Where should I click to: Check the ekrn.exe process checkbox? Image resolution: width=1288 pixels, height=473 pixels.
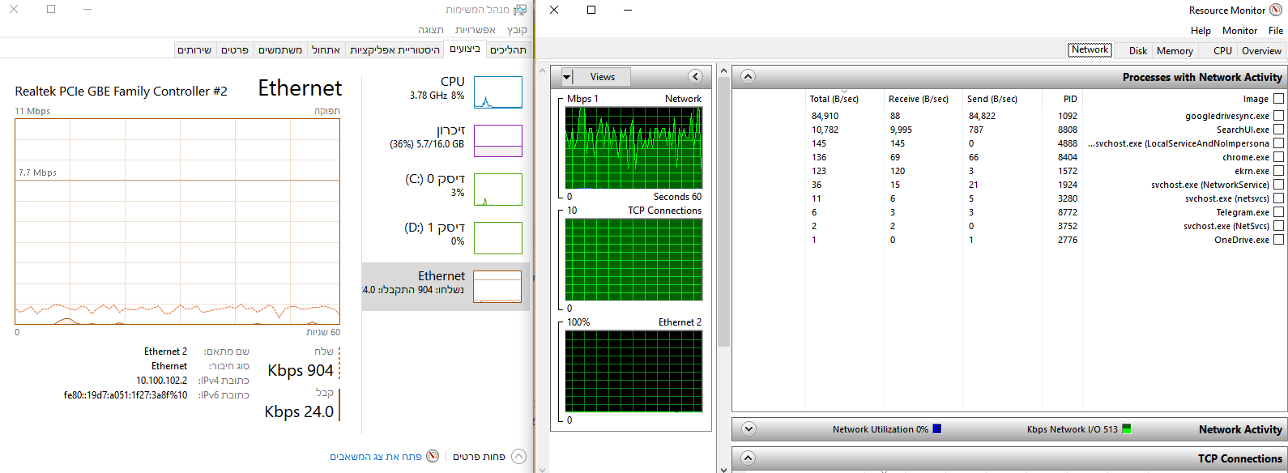(1278, 171)
